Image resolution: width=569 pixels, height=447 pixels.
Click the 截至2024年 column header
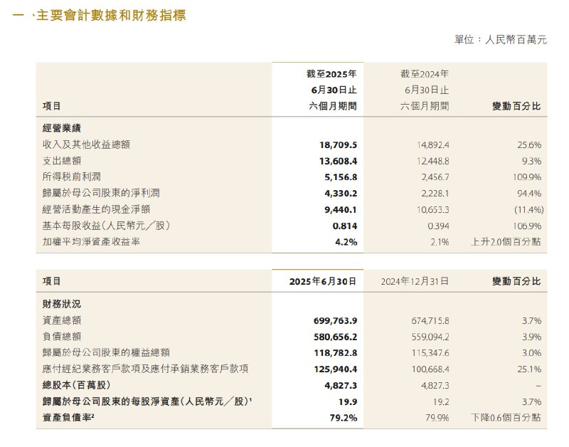coord(425,74)
